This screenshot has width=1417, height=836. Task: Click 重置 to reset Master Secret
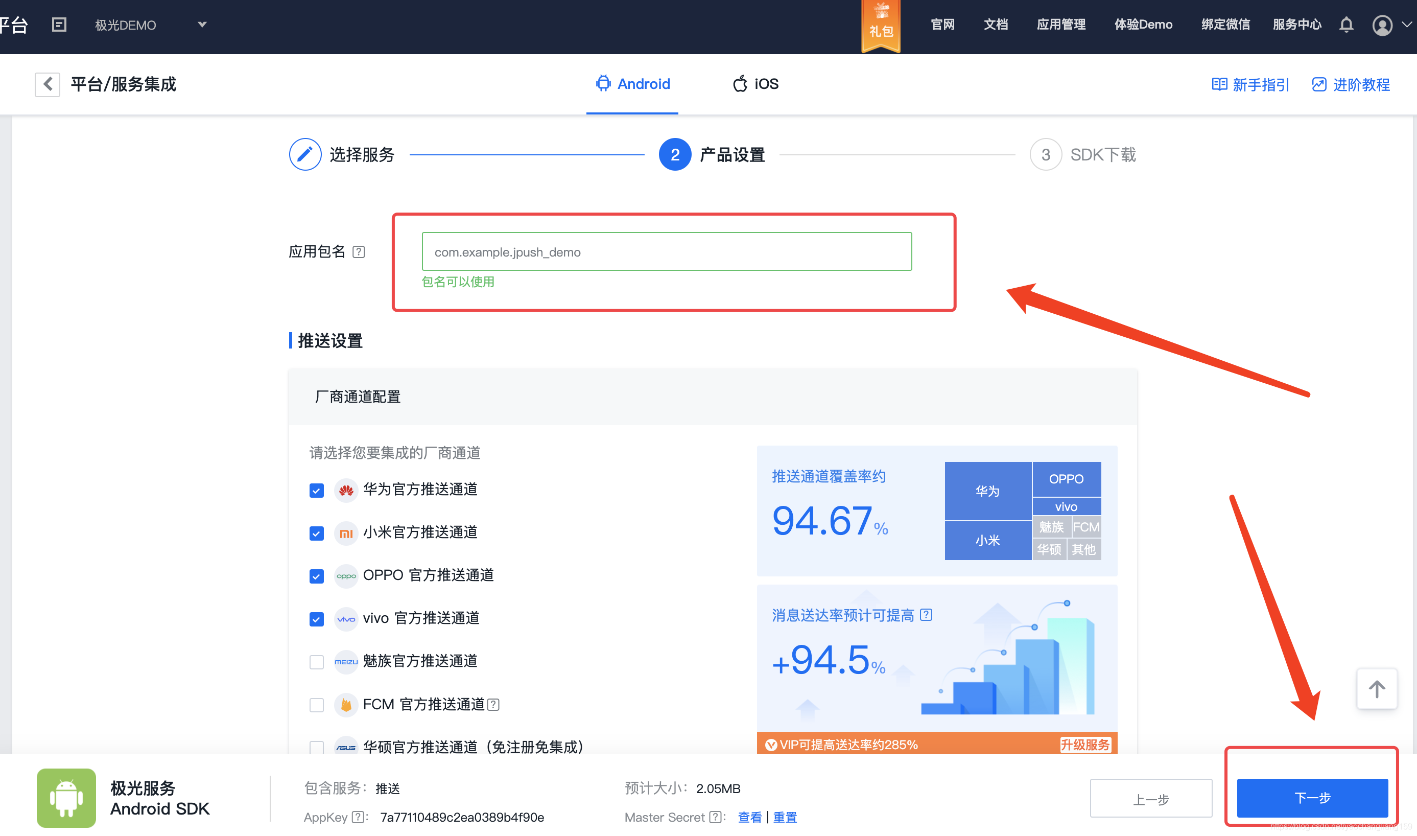(785, 817)
